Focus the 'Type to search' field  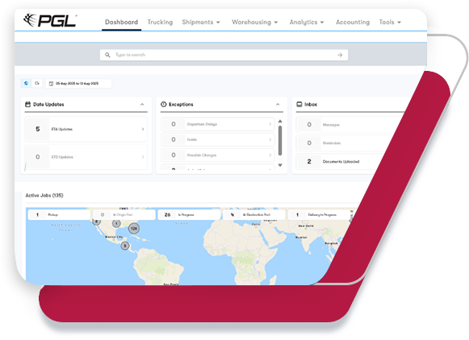[x=224, y=55]
